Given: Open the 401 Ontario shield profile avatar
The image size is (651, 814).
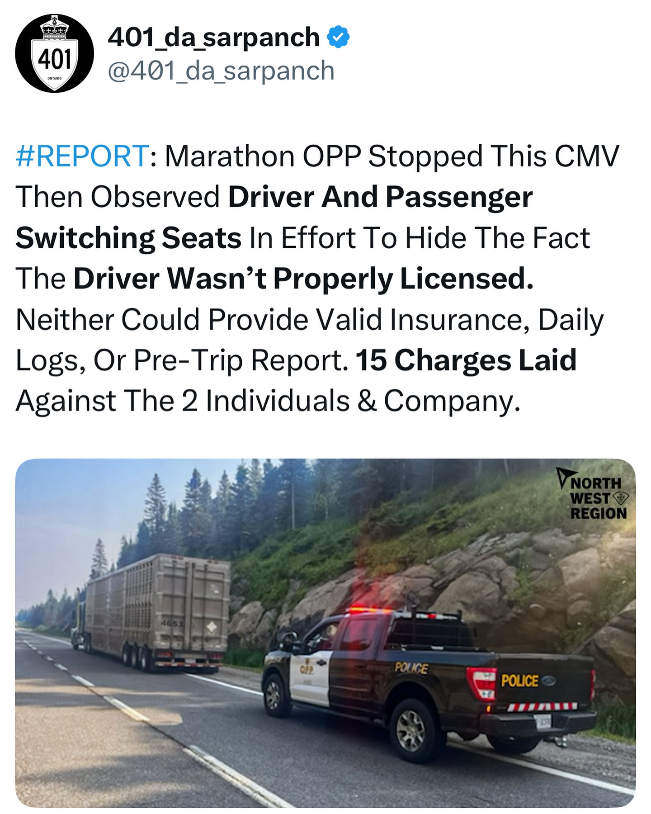Looking at the screenshot, I should (54, 53).
